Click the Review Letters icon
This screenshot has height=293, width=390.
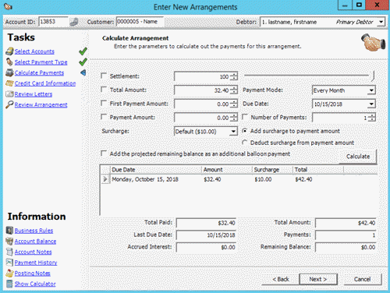(9, 94)
